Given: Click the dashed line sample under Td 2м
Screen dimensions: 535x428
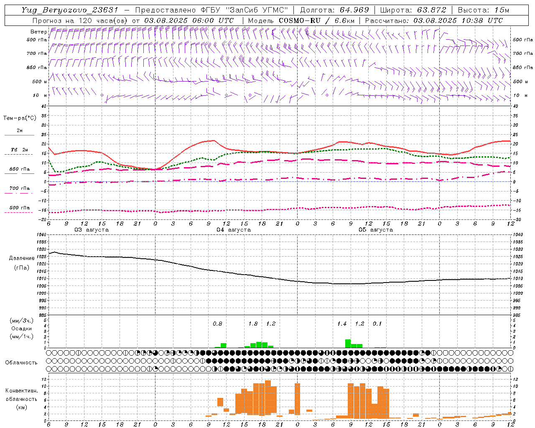Looking at the screenshot, I should tap(18, 155).
